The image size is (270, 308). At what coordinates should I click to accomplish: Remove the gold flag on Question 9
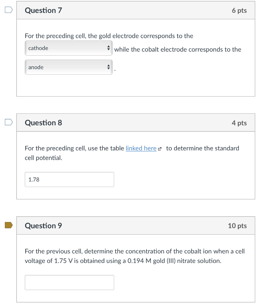8,225
